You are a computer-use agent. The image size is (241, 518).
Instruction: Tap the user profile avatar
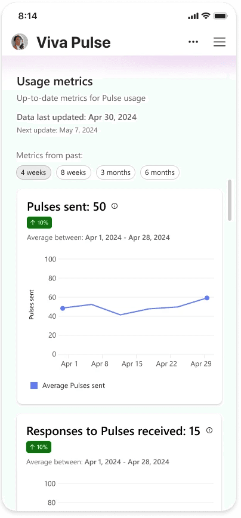(x=20, y=42)
